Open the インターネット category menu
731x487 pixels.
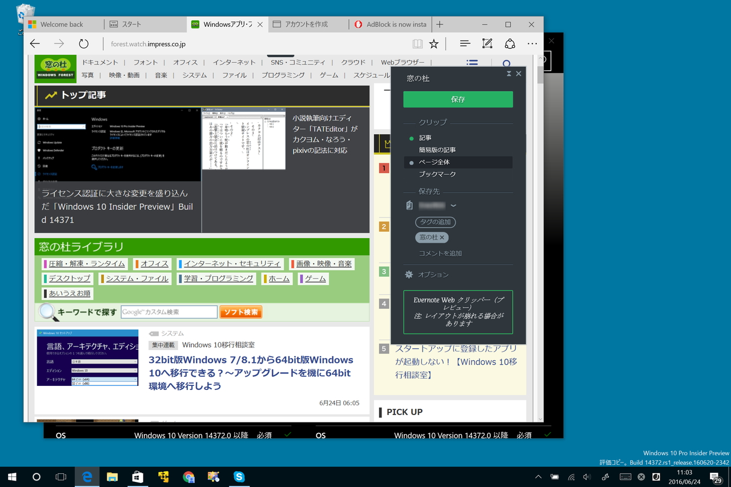pos(234,63)
